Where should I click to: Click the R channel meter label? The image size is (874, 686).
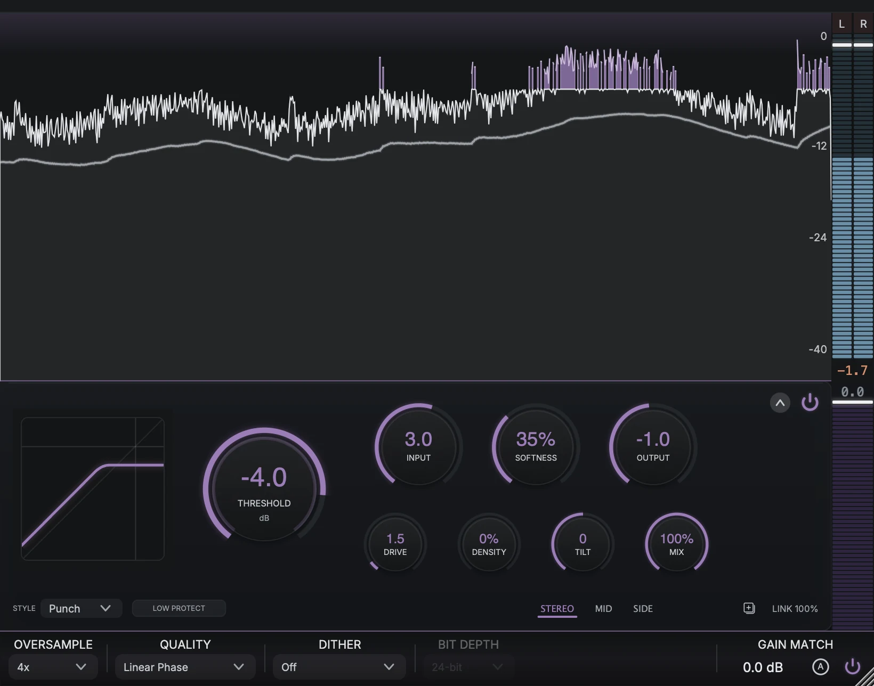point(863,24)
